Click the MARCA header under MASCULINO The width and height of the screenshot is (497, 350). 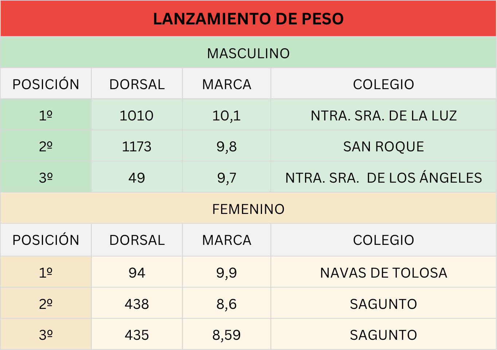click(x=227, y=84)
